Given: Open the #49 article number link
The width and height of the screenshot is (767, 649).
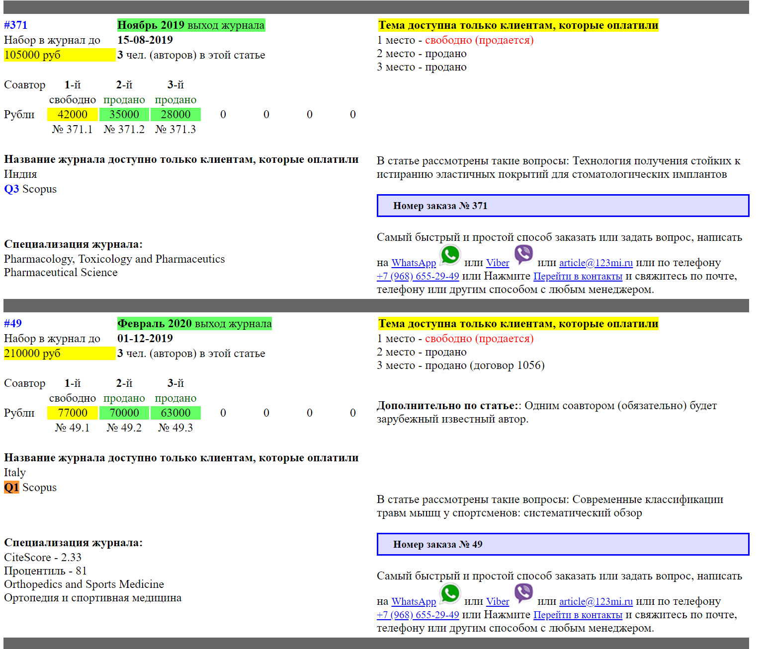Looking at the screenshot, I should [x=13, y=324].
